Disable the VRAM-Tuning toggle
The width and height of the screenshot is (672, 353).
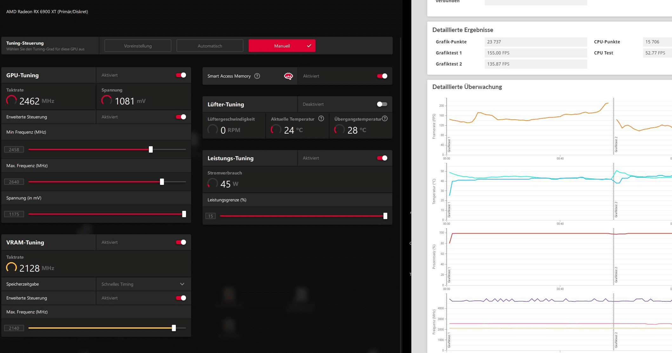click(181, 242)
